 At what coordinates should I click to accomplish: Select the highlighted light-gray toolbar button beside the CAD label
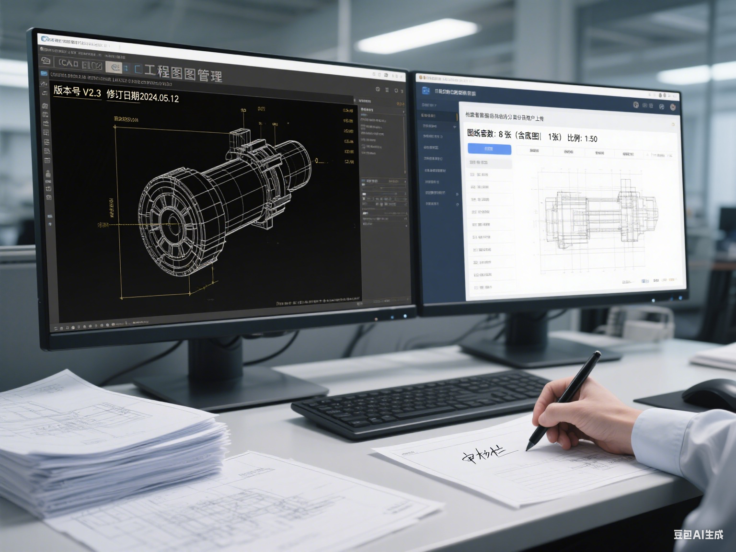(114, 67)
